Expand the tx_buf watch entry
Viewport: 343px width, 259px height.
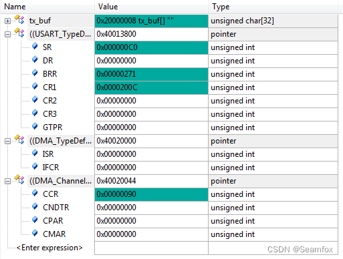click(x=7, y=21)
